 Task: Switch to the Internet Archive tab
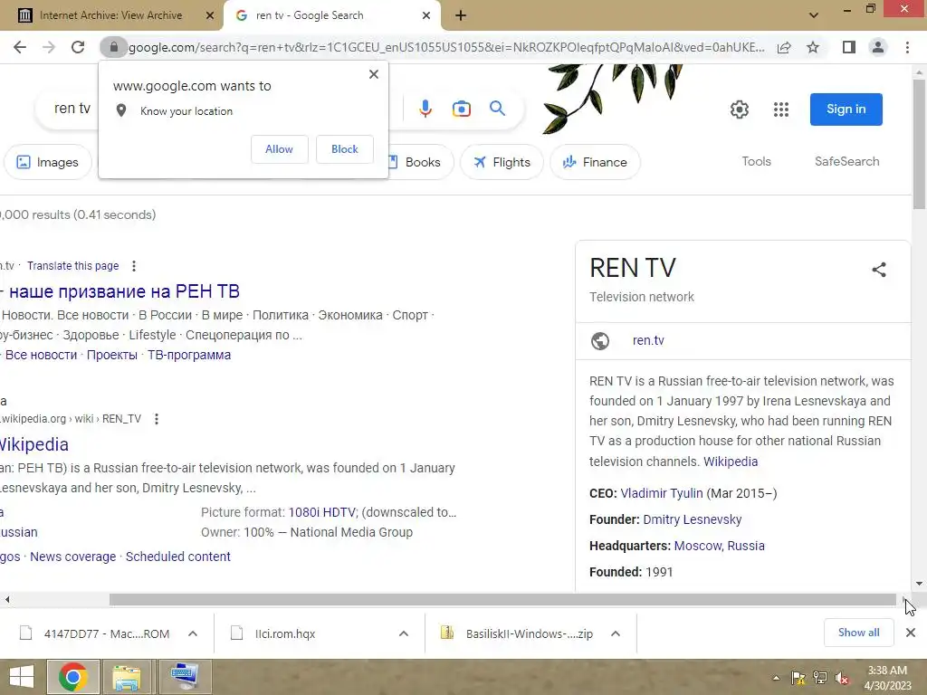tap(110, 15)
